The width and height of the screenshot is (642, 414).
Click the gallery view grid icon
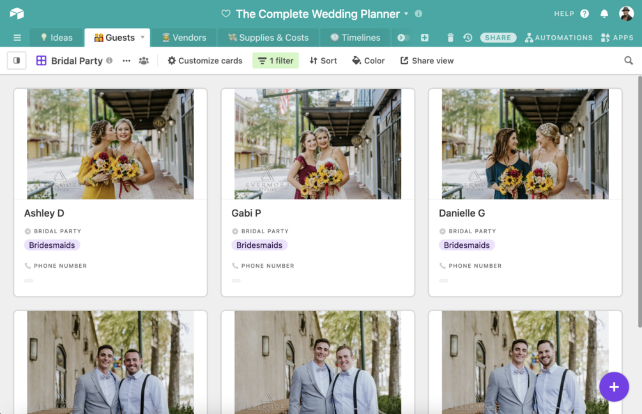(x=42, y=61)
